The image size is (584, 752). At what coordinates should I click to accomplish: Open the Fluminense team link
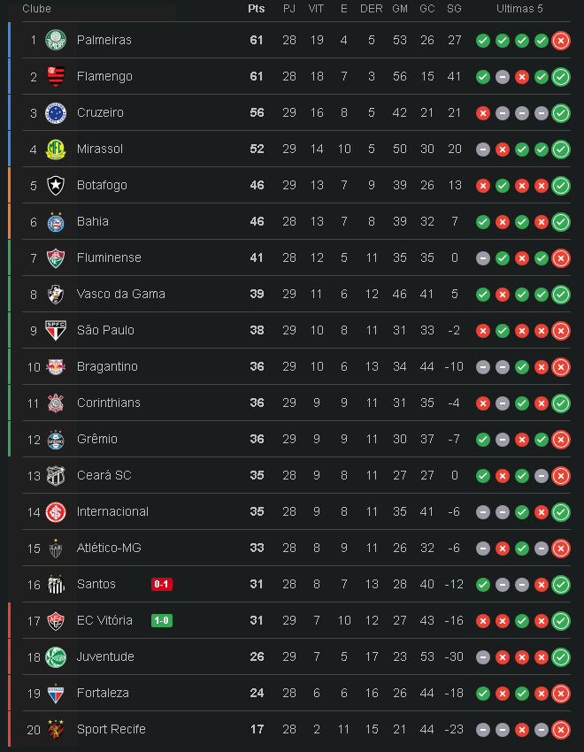pyautogui.click(x=109, y=257)
